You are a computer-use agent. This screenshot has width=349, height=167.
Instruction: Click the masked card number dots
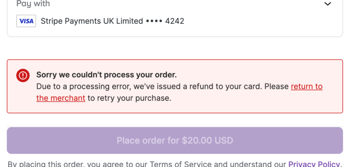pyautogui.click(x=154, y=21)
